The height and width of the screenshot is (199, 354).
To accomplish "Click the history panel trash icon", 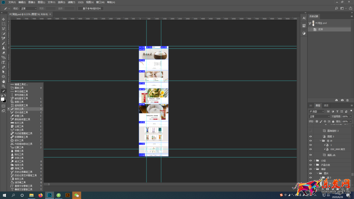I will click(347, 100).
